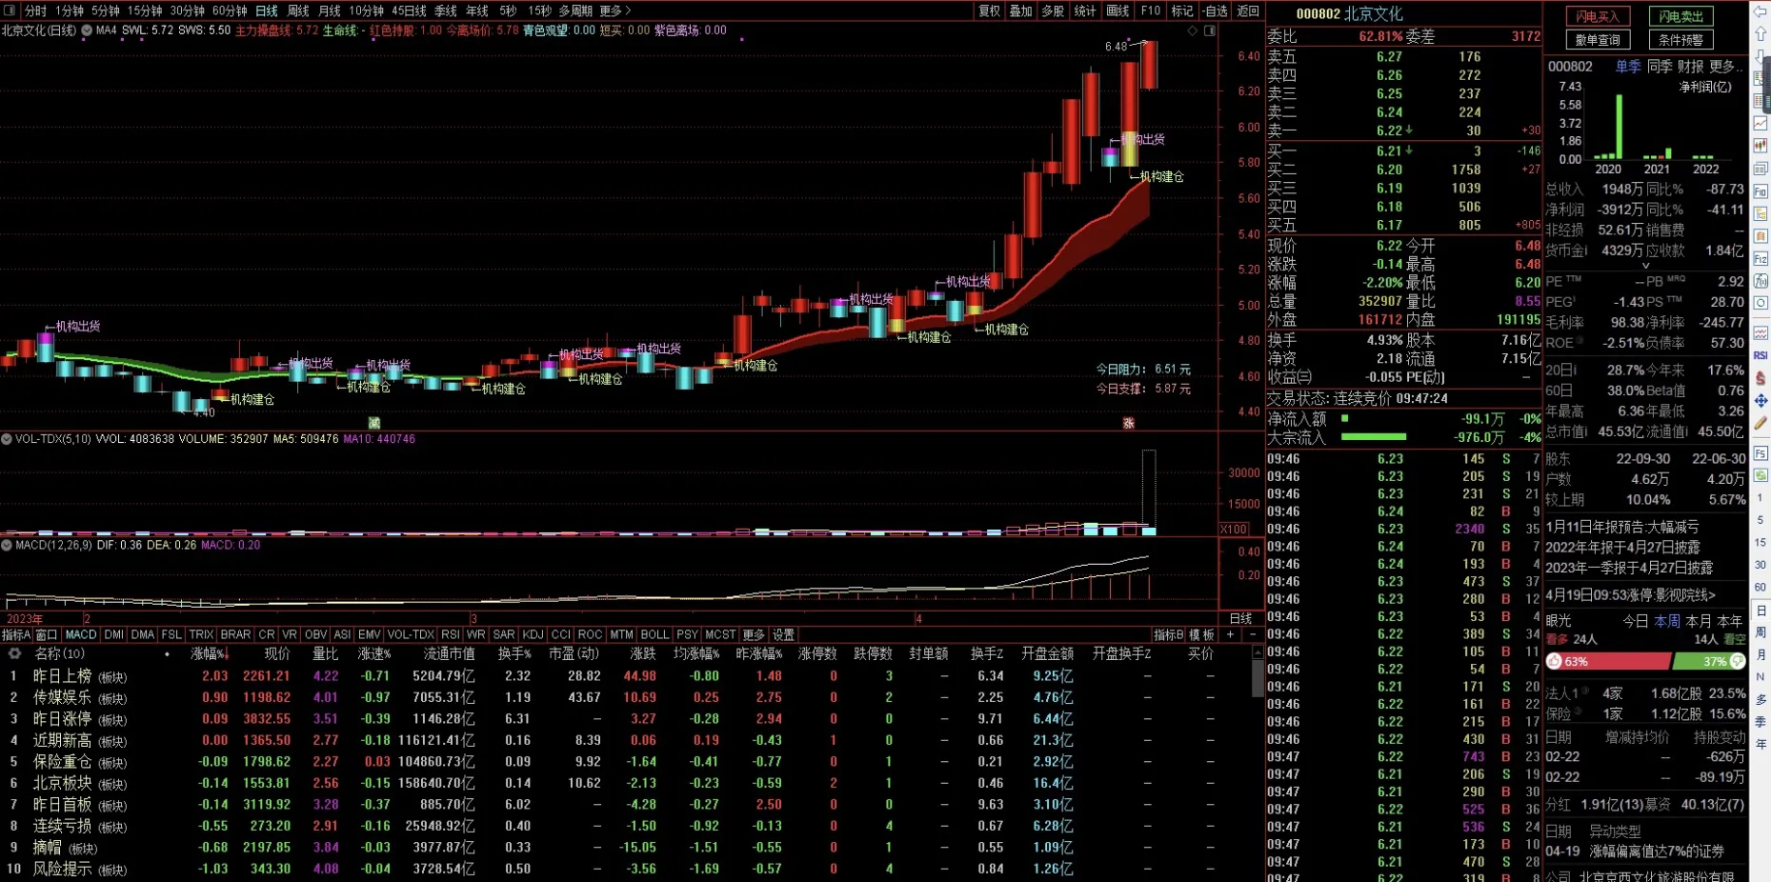Sort list by 涨幅% column header
Viewport: 1771px width, 882px height.
point(210,654)
